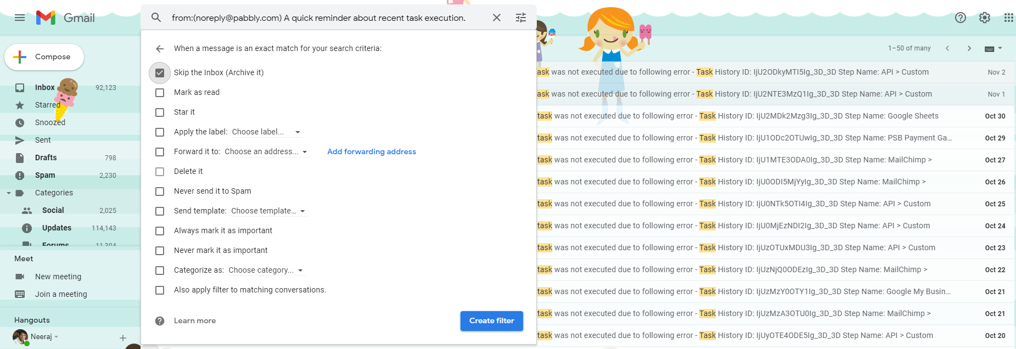Image resolution: width=1016 pixels, height=349 pixels.
Task: Click the Gmail logo
Action: (65, 18)
